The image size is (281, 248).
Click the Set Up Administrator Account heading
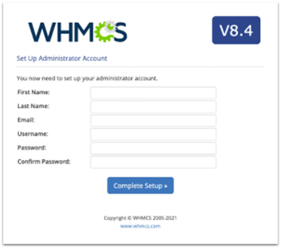point(62,58)
